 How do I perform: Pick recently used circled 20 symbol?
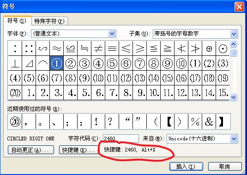[x=15, y=121]
